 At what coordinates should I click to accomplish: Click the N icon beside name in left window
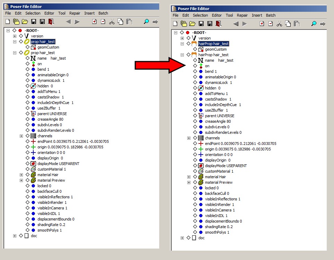tap(33, 58)
